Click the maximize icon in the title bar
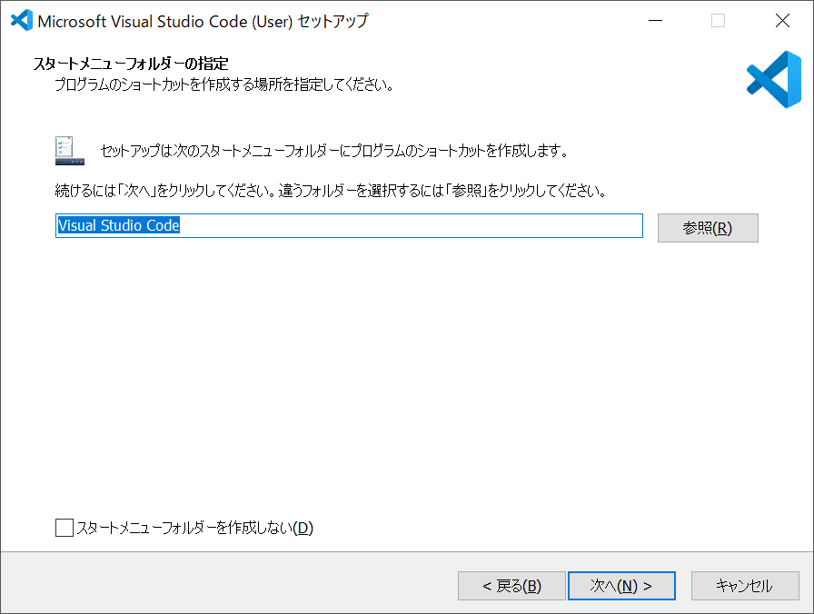The width and height of the screenshot is (814, 614). (719, 20)
